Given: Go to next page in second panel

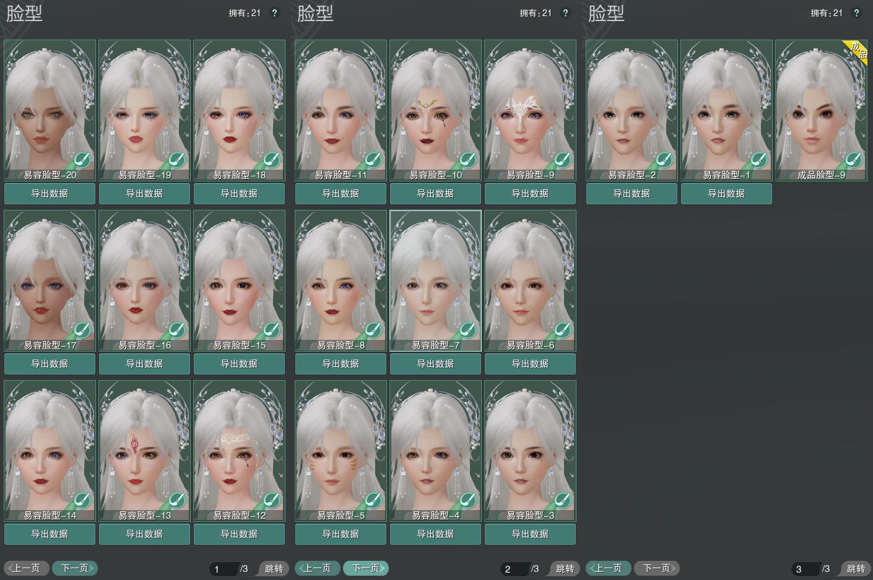Looking at the screenshot, I should 366,568.
